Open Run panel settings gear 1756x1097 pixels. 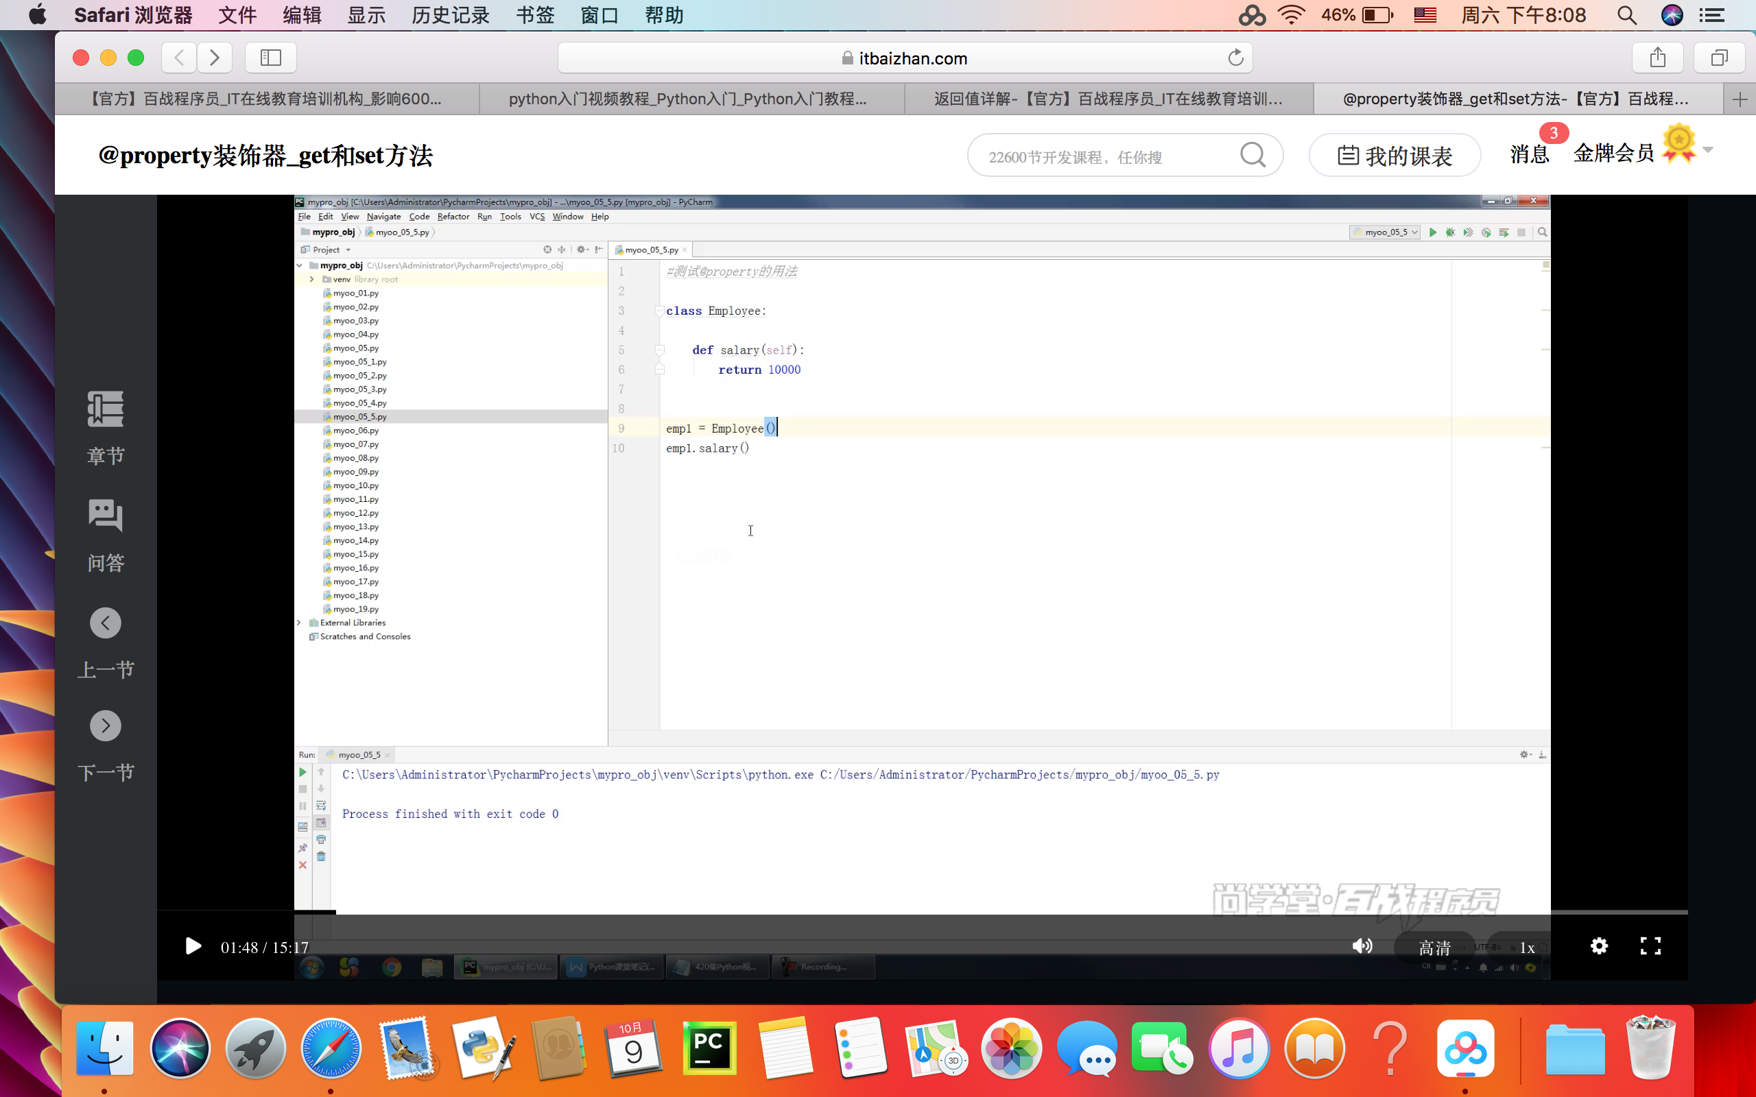click(1525, 755)
